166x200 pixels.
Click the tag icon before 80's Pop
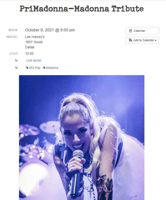click(27, 68)
